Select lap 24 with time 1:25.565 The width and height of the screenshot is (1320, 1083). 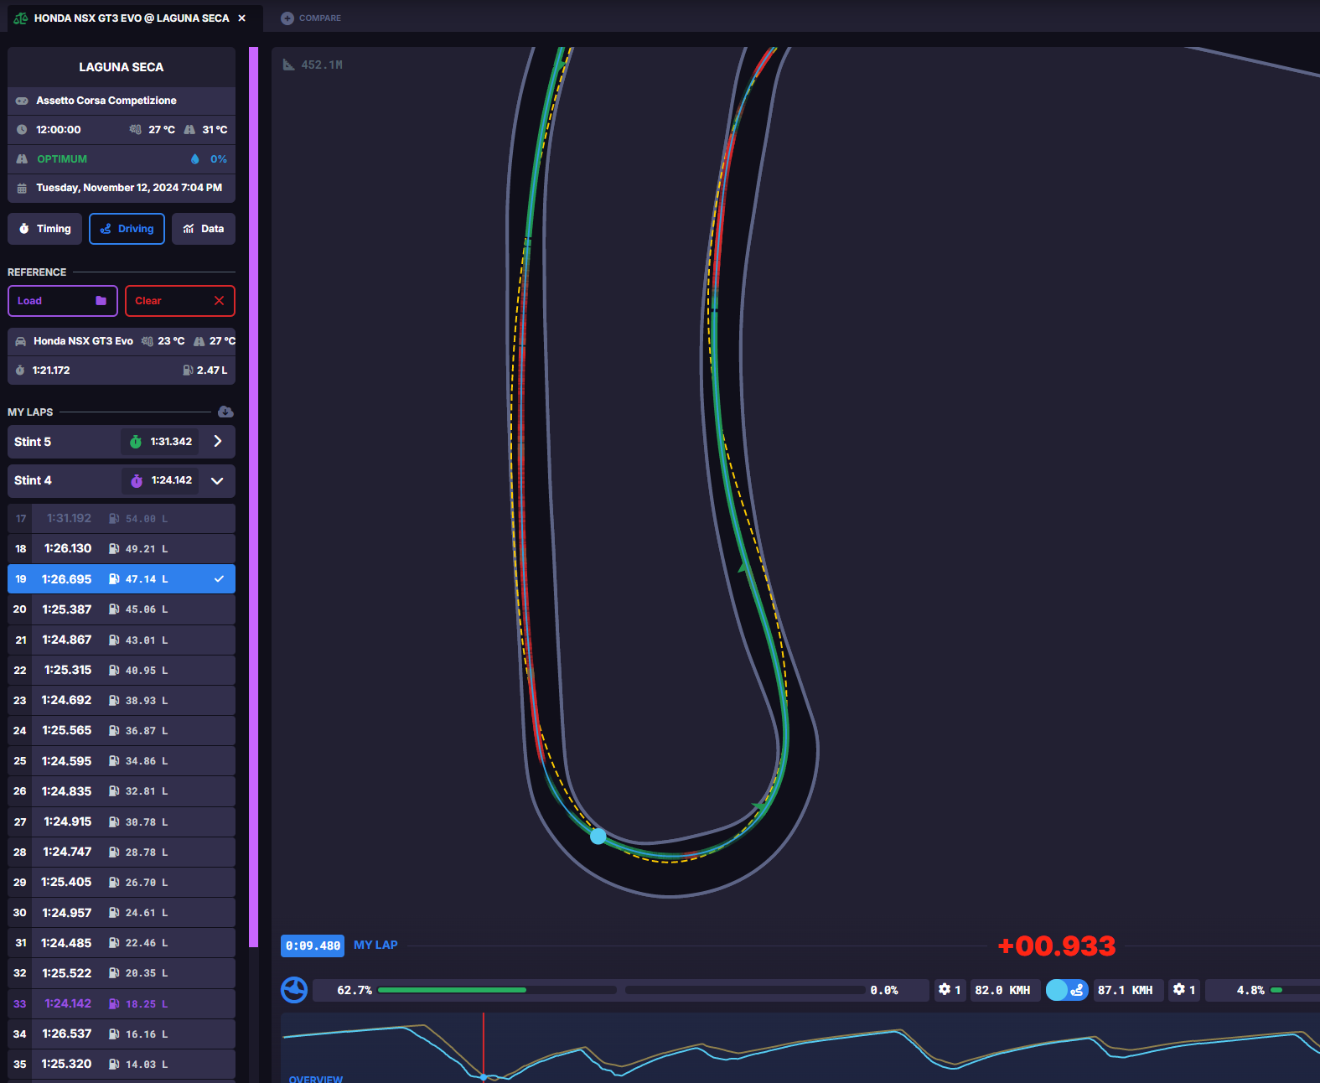coord(122,730)
